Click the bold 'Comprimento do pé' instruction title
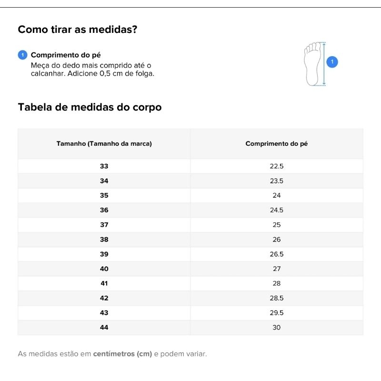381x381 pixels. [66, 55]
